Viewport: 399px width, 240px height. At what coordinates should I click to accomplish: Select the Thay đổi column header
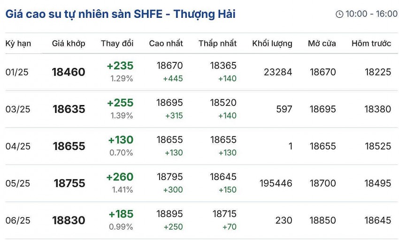point(117,44)
